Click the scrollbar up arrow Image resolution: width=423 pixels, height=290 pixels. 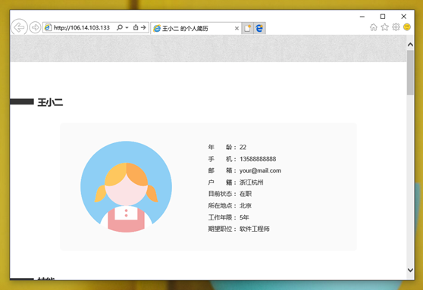click(410, 45)
